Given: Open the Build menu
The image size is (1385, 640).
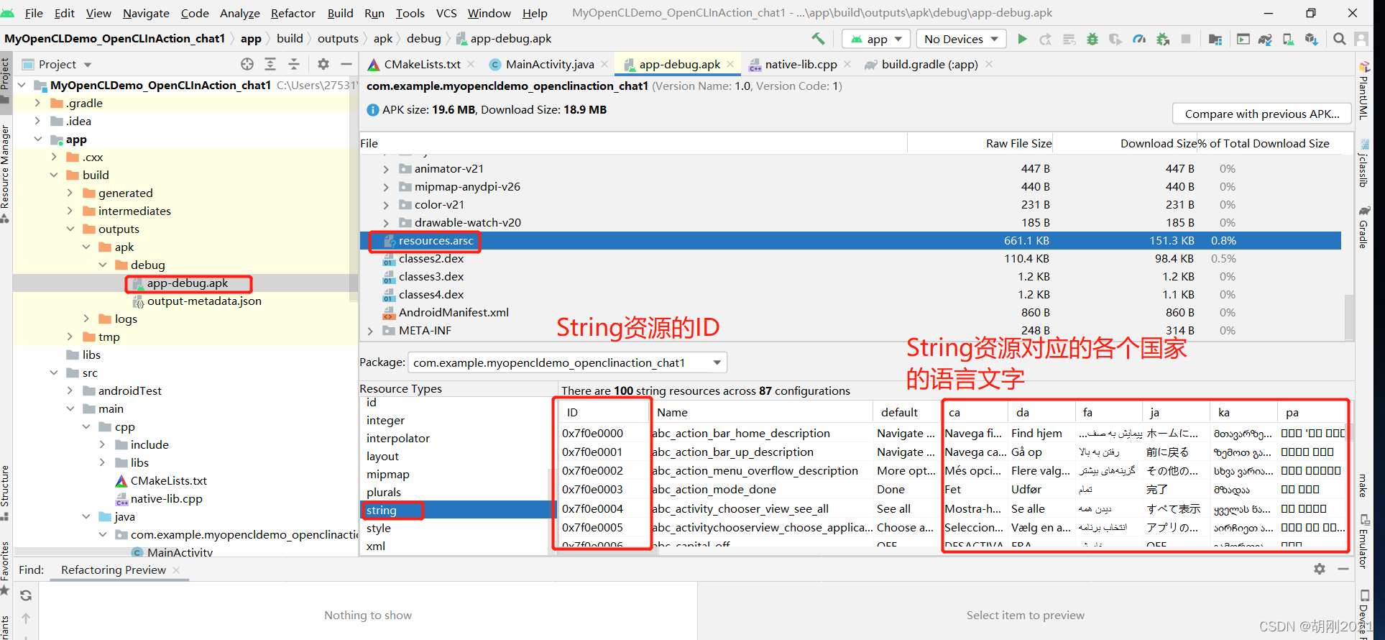Looking at the screenshot, I should [x=340, y=13].
